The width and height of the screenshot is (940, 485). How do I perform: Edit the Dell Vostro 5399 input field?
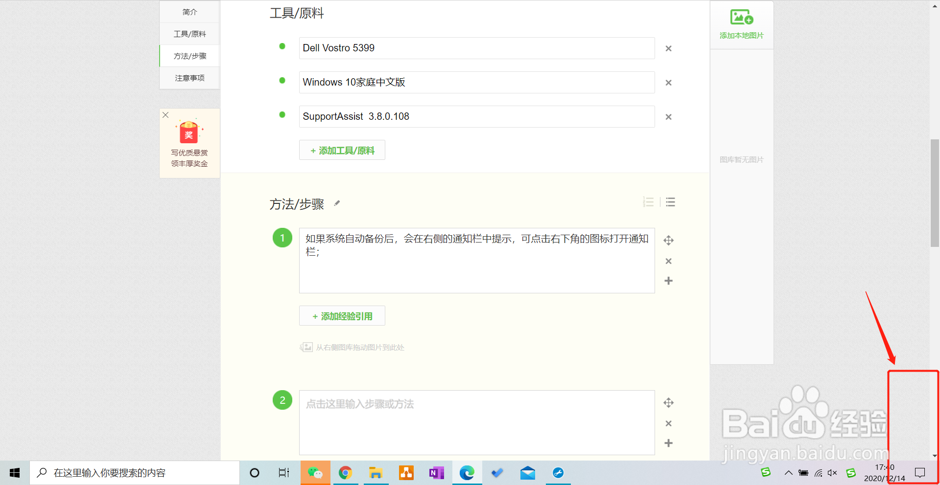(x=477, y=48)
